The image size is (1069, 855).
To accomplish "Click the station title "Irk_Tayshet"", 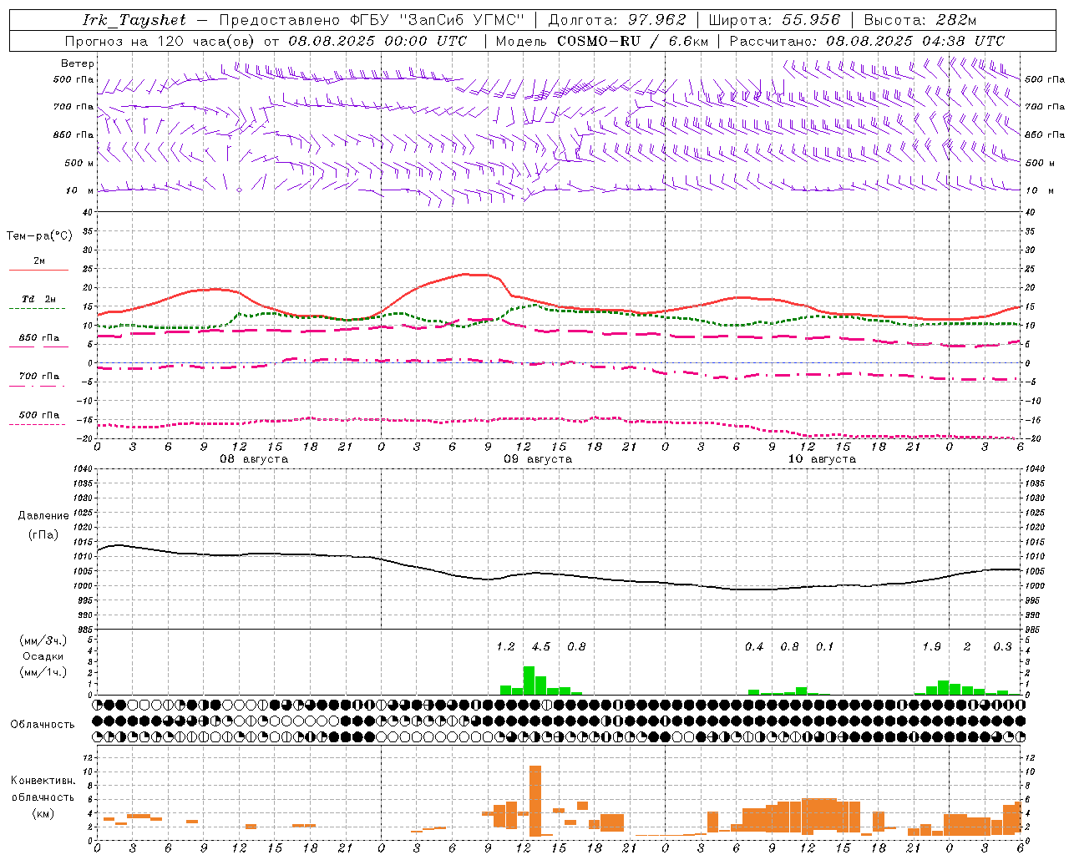I will tap(134, 20).
